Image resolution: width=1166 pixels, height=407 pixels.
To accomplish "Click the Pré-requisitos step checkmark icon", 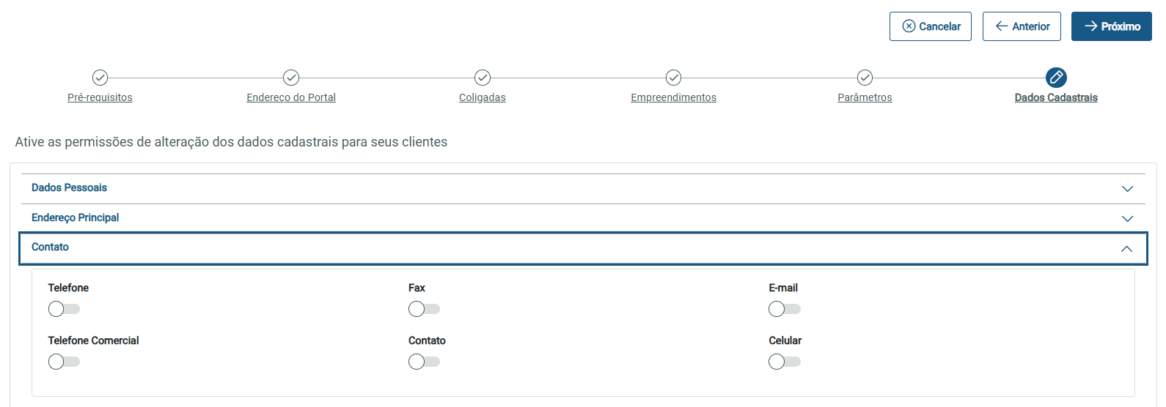I will click(x=100, y=78).
